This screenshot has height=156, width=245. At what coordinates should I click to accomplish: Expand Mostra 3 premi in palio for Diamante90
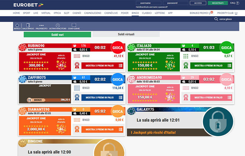point(102,129)
